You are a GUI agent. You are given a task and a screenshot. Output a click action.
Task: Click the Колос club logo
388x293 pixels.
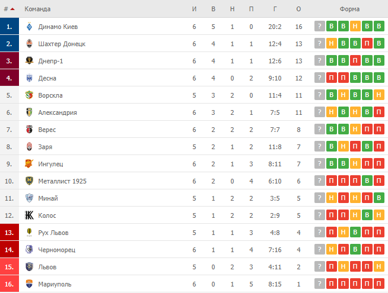point(29,215)
